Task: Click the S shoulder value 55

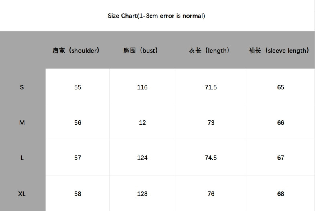Action: click(x=77, y=87)
